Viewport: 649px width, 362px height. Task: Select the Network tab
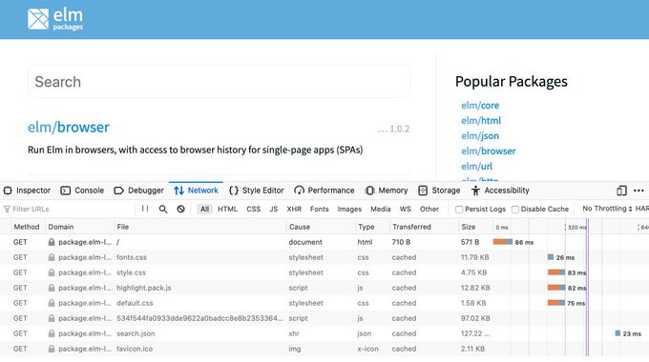pos(196,191)
